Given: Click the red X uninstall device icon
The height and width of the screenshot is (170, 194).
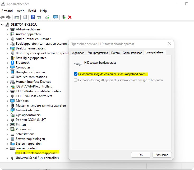Looking at the screenshot, I should (70, 17).
